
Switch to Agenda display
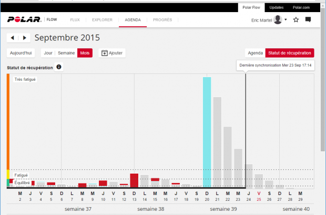[255, 53]
